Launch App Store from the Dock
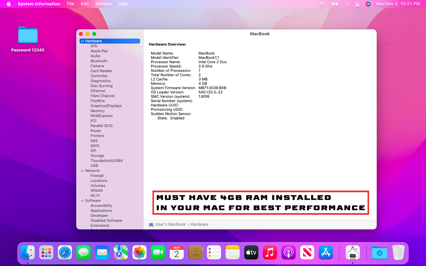Image resolution: width=426 pixels, height=266 pixels. tap(326, 252)
